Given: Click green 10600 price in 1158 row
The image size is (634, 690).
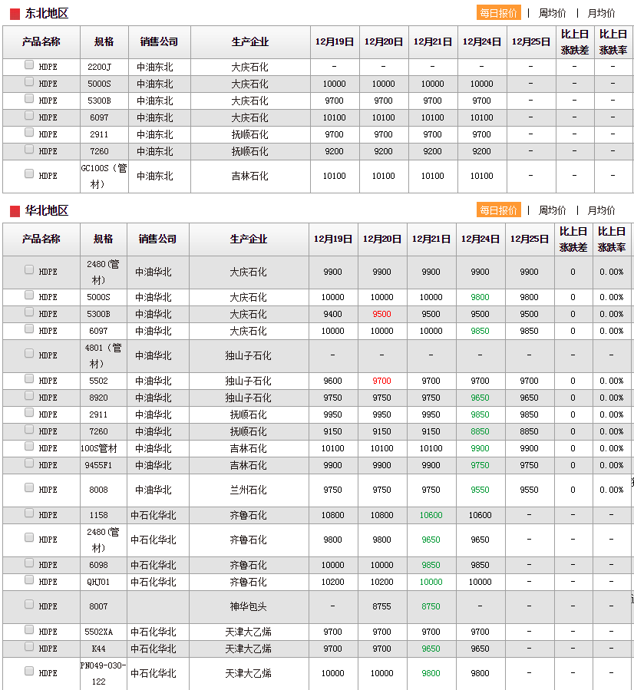Looking at the screenshot, I should pyautogui.click(x=431, y=515).
